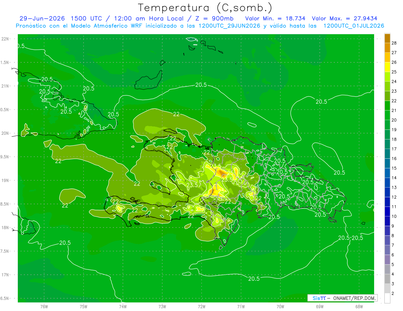Click colorbar tick label "26"

coord(395,62)
